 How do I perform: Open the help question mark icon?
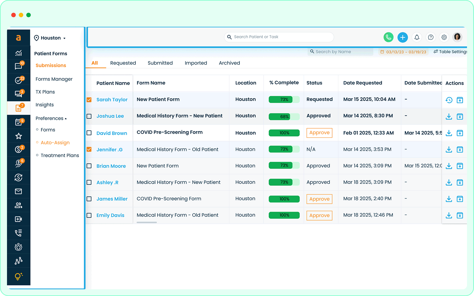(430, 37)
